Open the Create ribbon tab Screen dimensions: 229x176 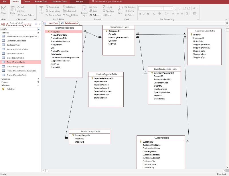tap(27, 2)
